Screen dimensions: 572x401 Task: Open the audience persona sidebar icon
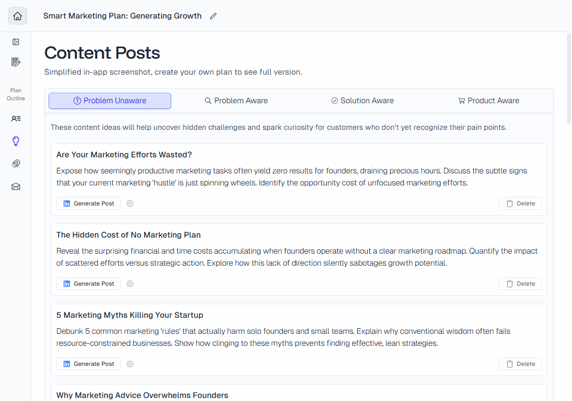coord(16,118)
